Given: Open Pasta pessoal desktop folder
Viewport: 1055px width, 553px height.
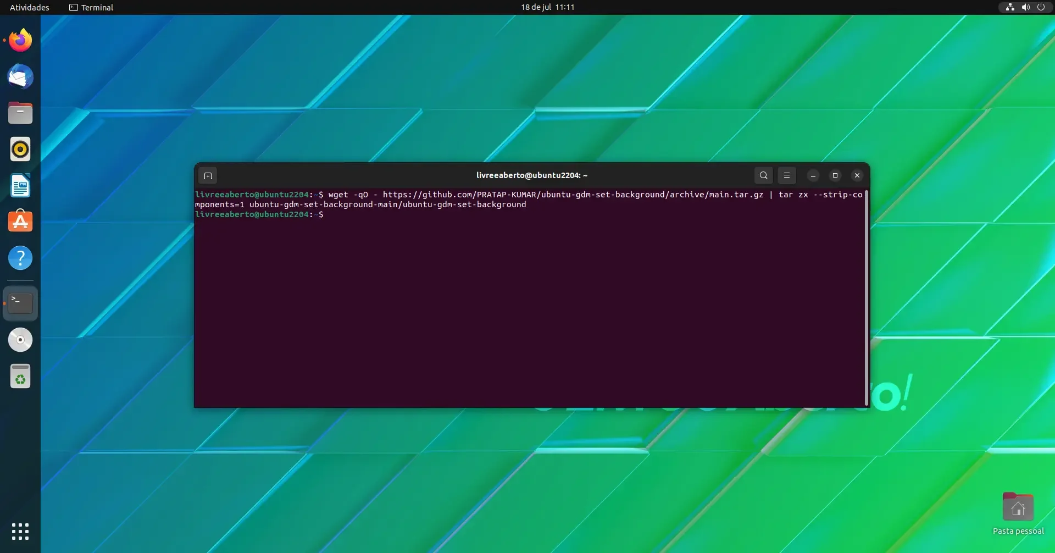Looking at the screenshot, I should tap(1018, 513).
